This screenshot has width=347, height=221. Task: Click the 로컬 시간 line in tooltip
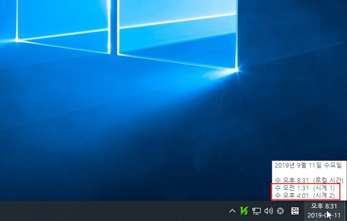coord(309,180)
